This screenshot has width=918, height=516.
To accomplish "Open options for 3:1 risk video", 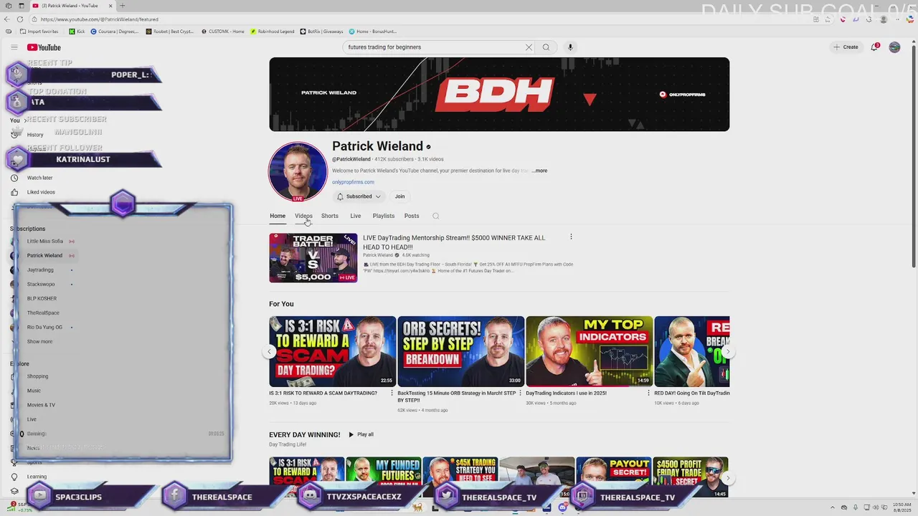I will coord(392,393).
